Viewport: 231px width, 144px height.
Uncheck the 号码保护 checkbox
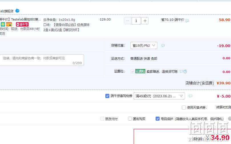158,119
